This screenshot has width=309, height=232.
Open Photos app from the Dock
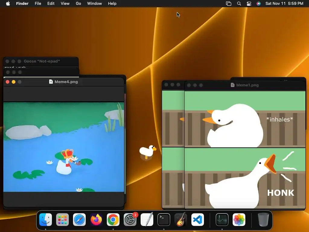click(239, 220)
